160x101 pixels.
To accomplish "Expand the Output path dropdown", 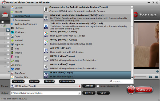I will click(x=79, y=93).
